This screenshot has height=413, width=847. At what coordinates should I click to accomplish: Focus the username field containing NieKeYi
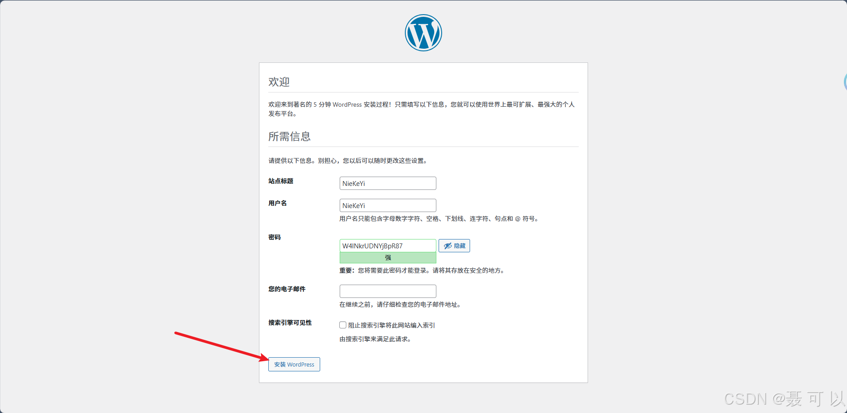tap(388, 205)
